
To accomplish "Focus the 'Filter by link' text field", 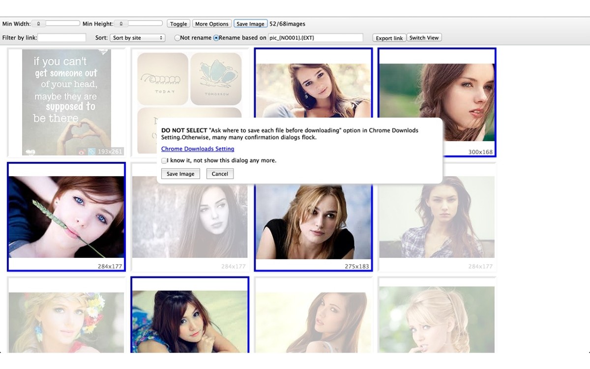I will tap(62, 38).
